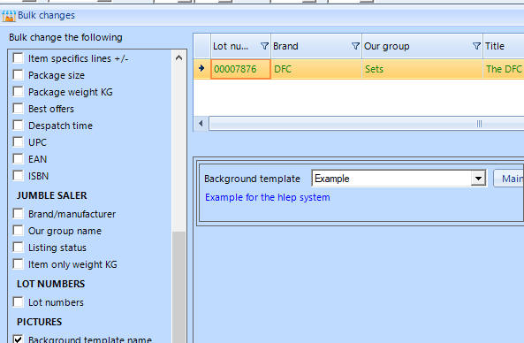Screen dimensions: 524x343
Task: Uncheck Background template name checkbox
Action: (18, 339)
